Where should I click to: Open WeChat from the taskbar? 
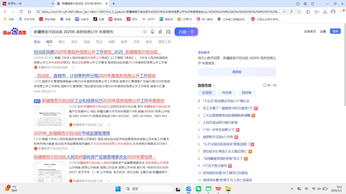coord(198,189)
